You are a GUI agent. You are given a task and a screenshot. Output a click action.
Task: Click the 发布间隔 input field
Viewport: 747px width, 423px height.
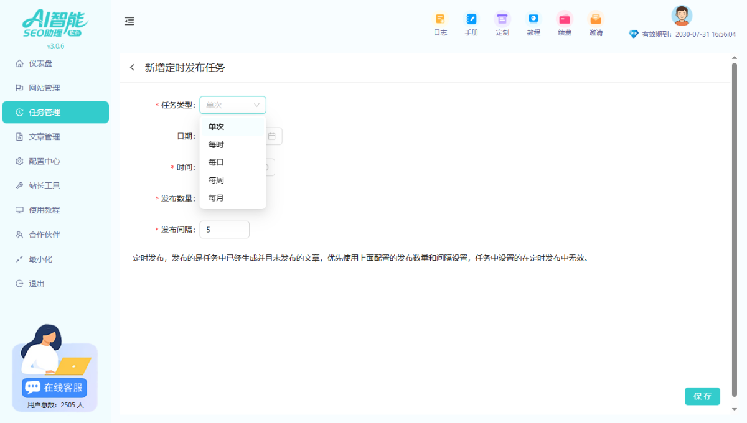[224, 230]
